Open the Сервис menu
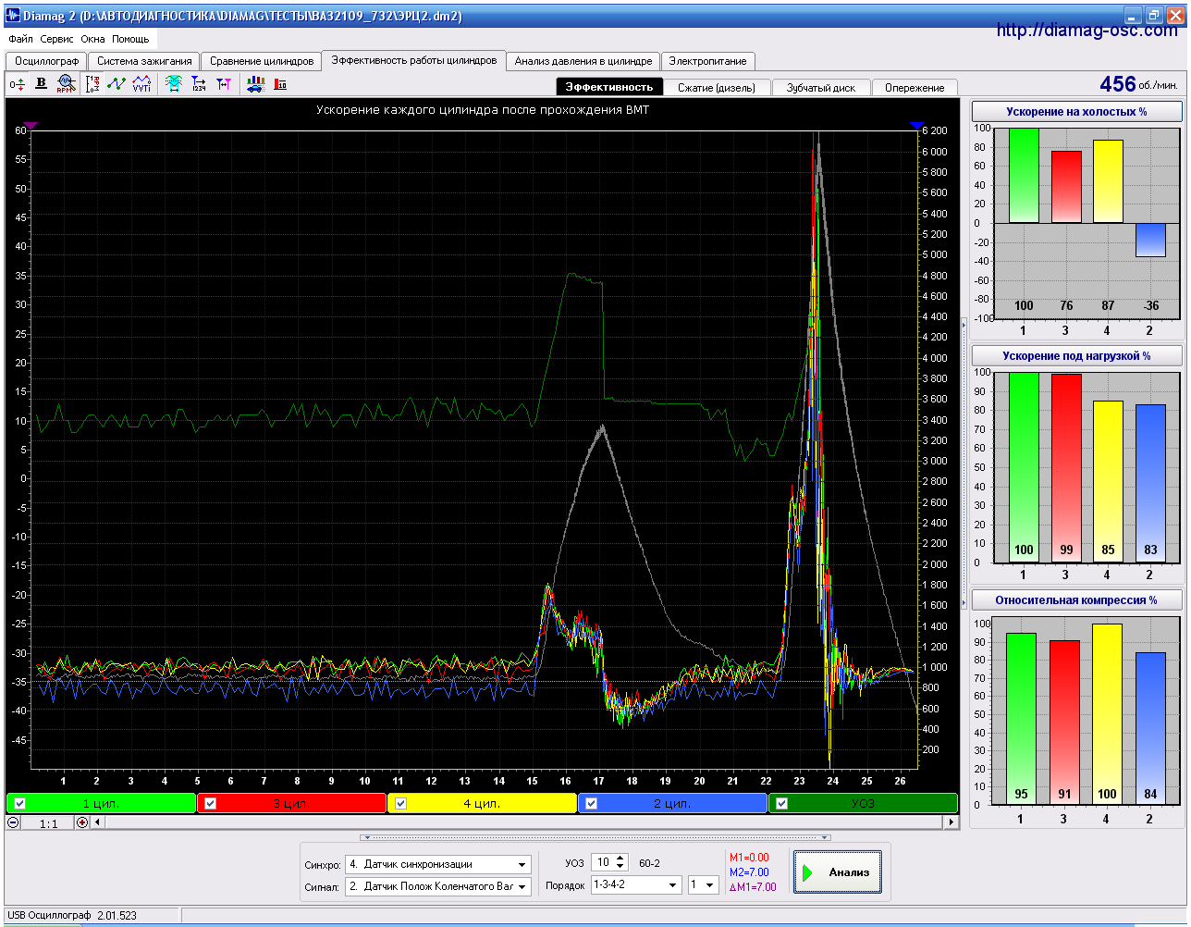 pos(56,39)
